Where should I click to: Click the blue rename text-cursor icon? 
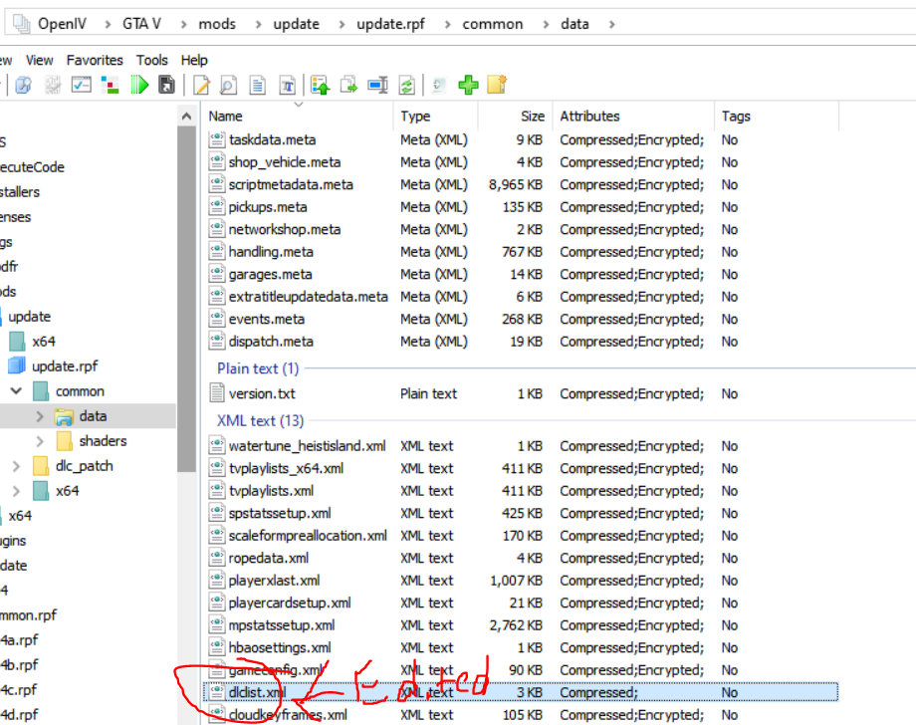(377, 86)
